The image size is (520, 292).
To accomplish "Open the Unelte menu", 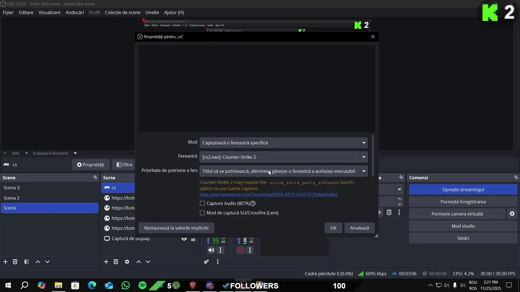I will 152,13.
